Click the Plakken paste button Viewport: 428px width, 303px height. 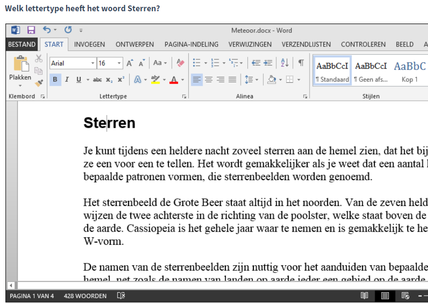20,69
